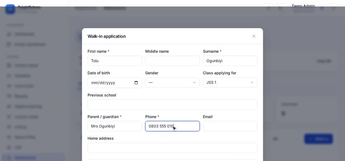Focus the Email input field
Image resolution: width=345 pixels, height=161 pixels.
click(x=230, y=126)
